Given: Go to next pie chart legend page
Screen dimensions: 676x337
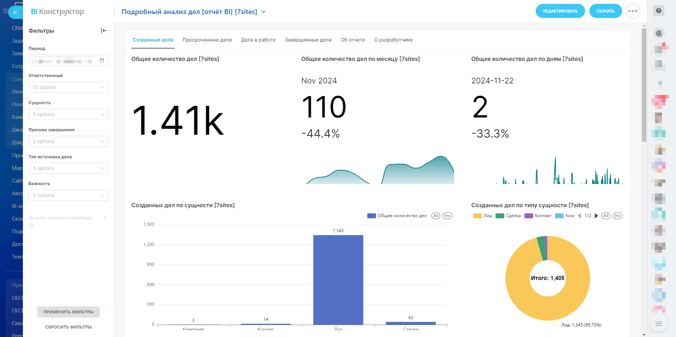Looking at the screenshot, I should point(596,216).
